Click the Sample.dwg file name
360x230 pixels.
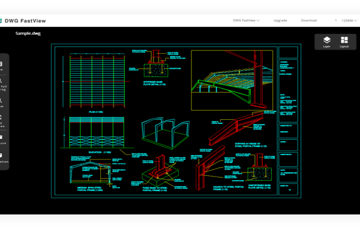28,34
